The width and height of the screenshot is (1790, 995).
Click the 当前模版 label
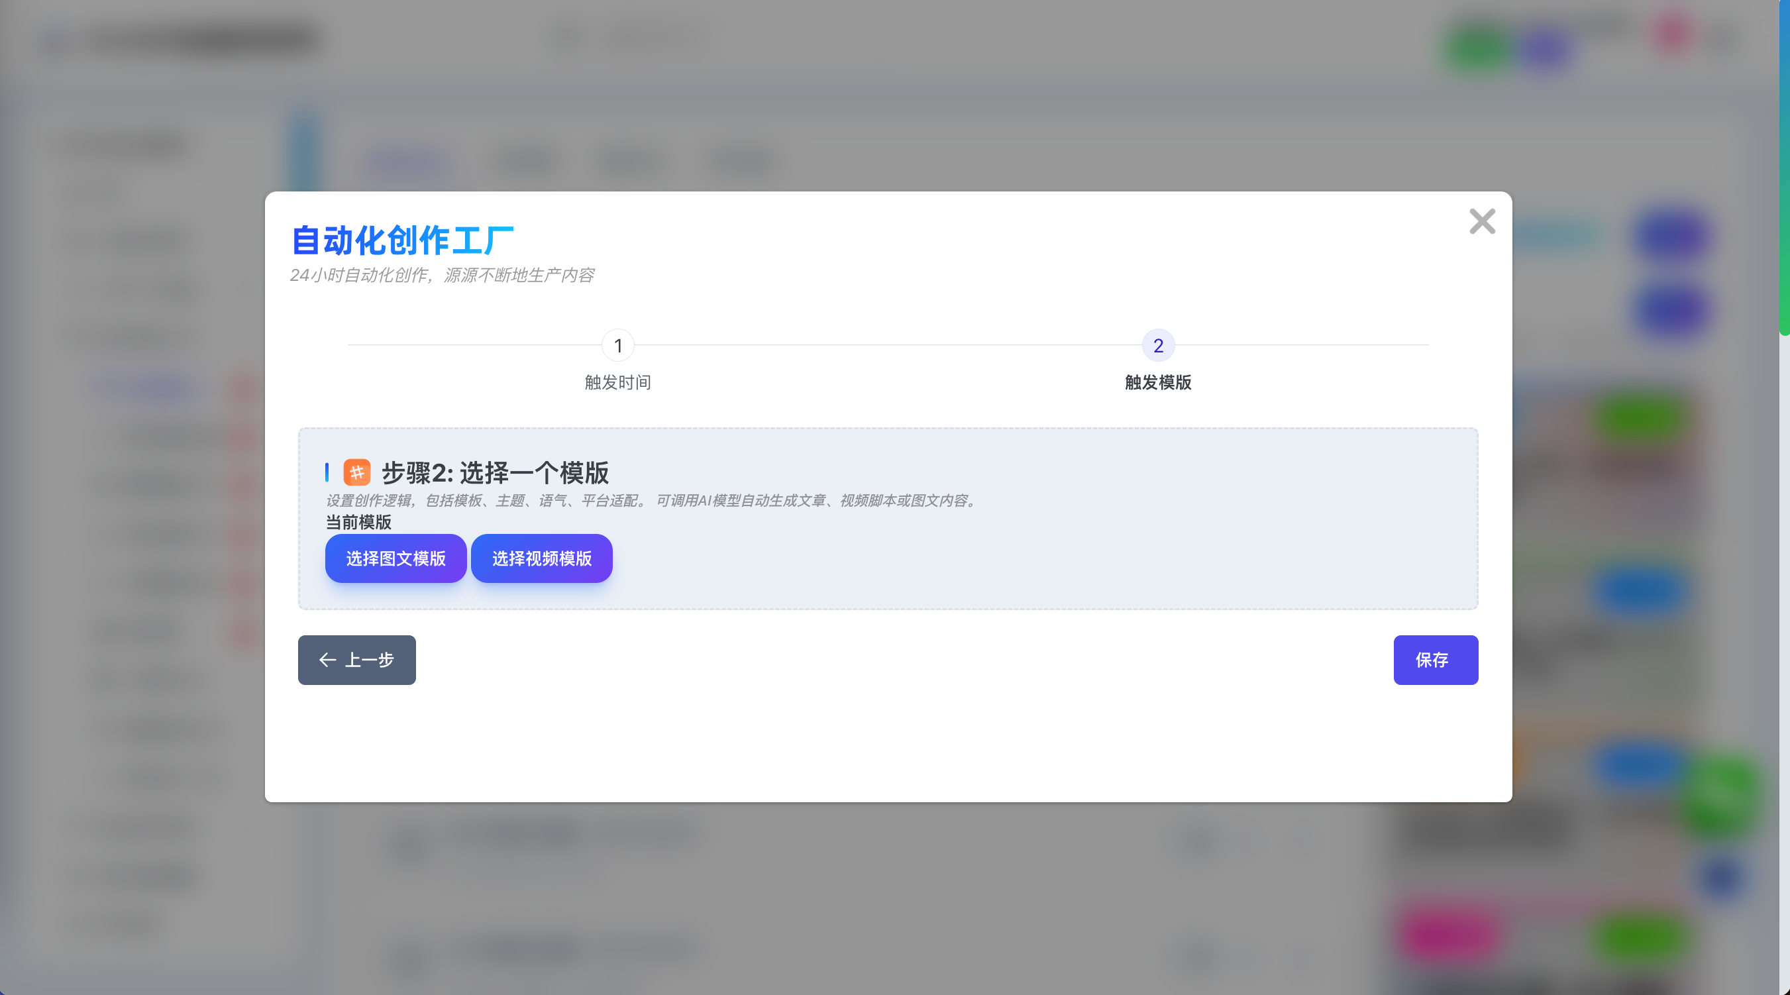pyautogui.click(x=358, y=522)
